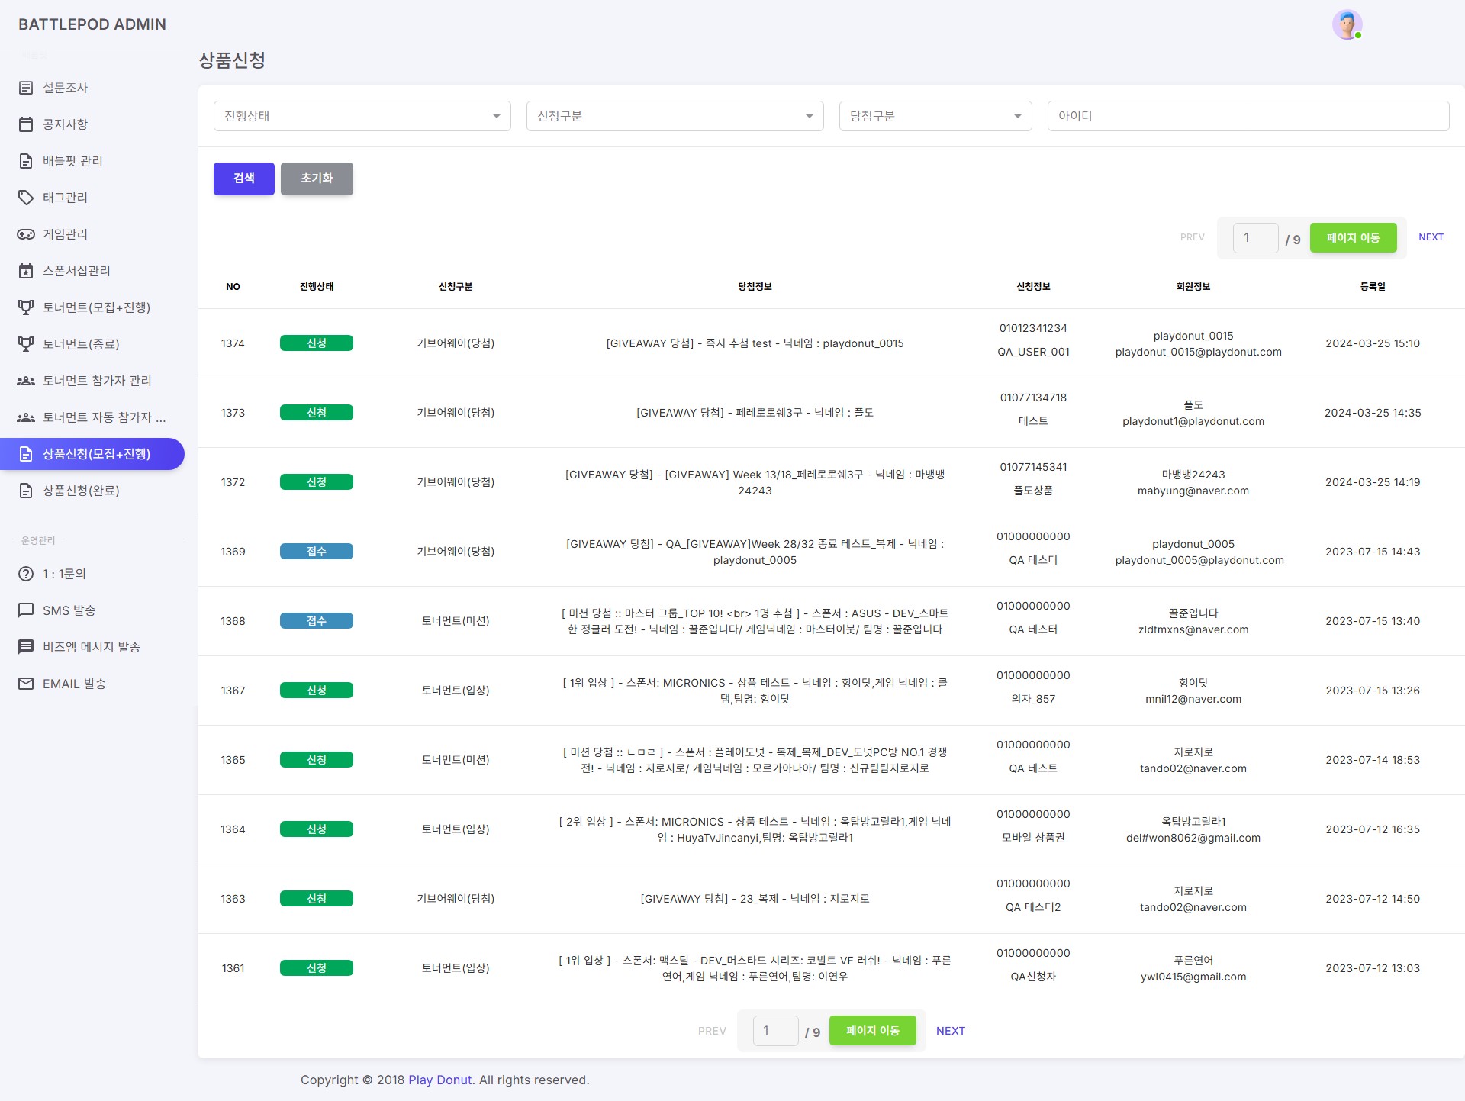Click the top green 페이지 이동 button
The height and width of the screenshot is (1101, 1465).
pos(1353,238)
